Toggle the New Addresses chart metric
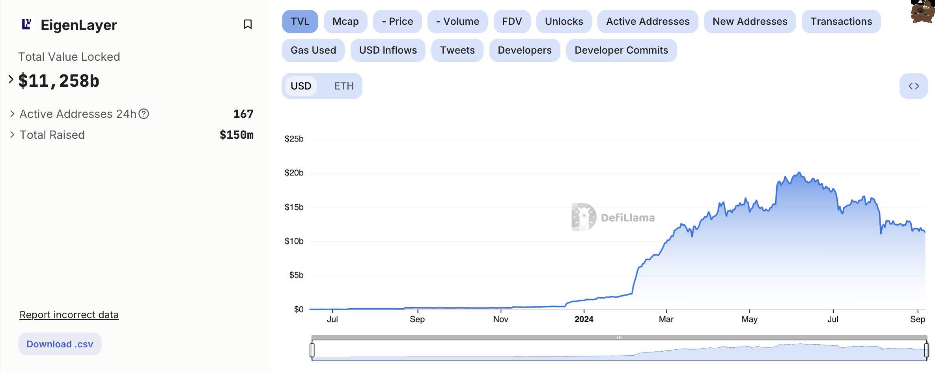Viewport: 937px width, 373px height. [x=750, y=21]
